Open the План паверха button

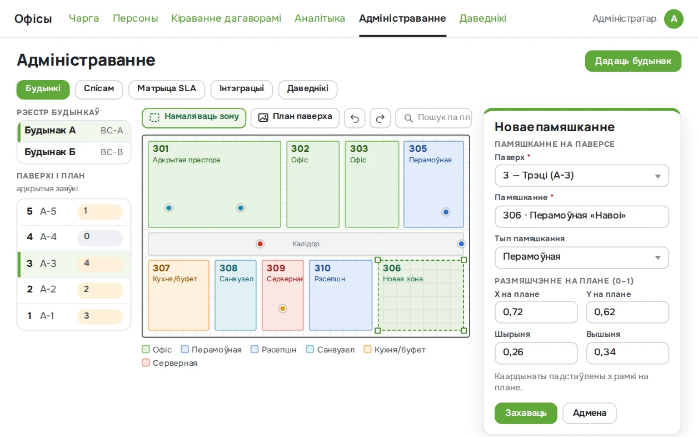click(x=295, y=118)
